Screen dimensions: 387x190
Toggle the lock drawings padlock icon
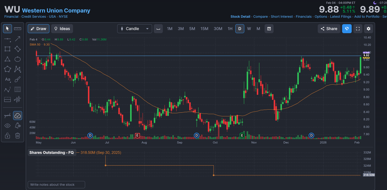(8, 136)
